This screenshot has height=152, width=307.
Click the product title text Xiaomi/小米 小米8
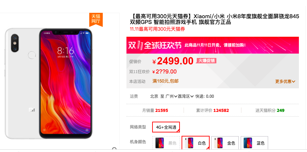coord(214,17)
